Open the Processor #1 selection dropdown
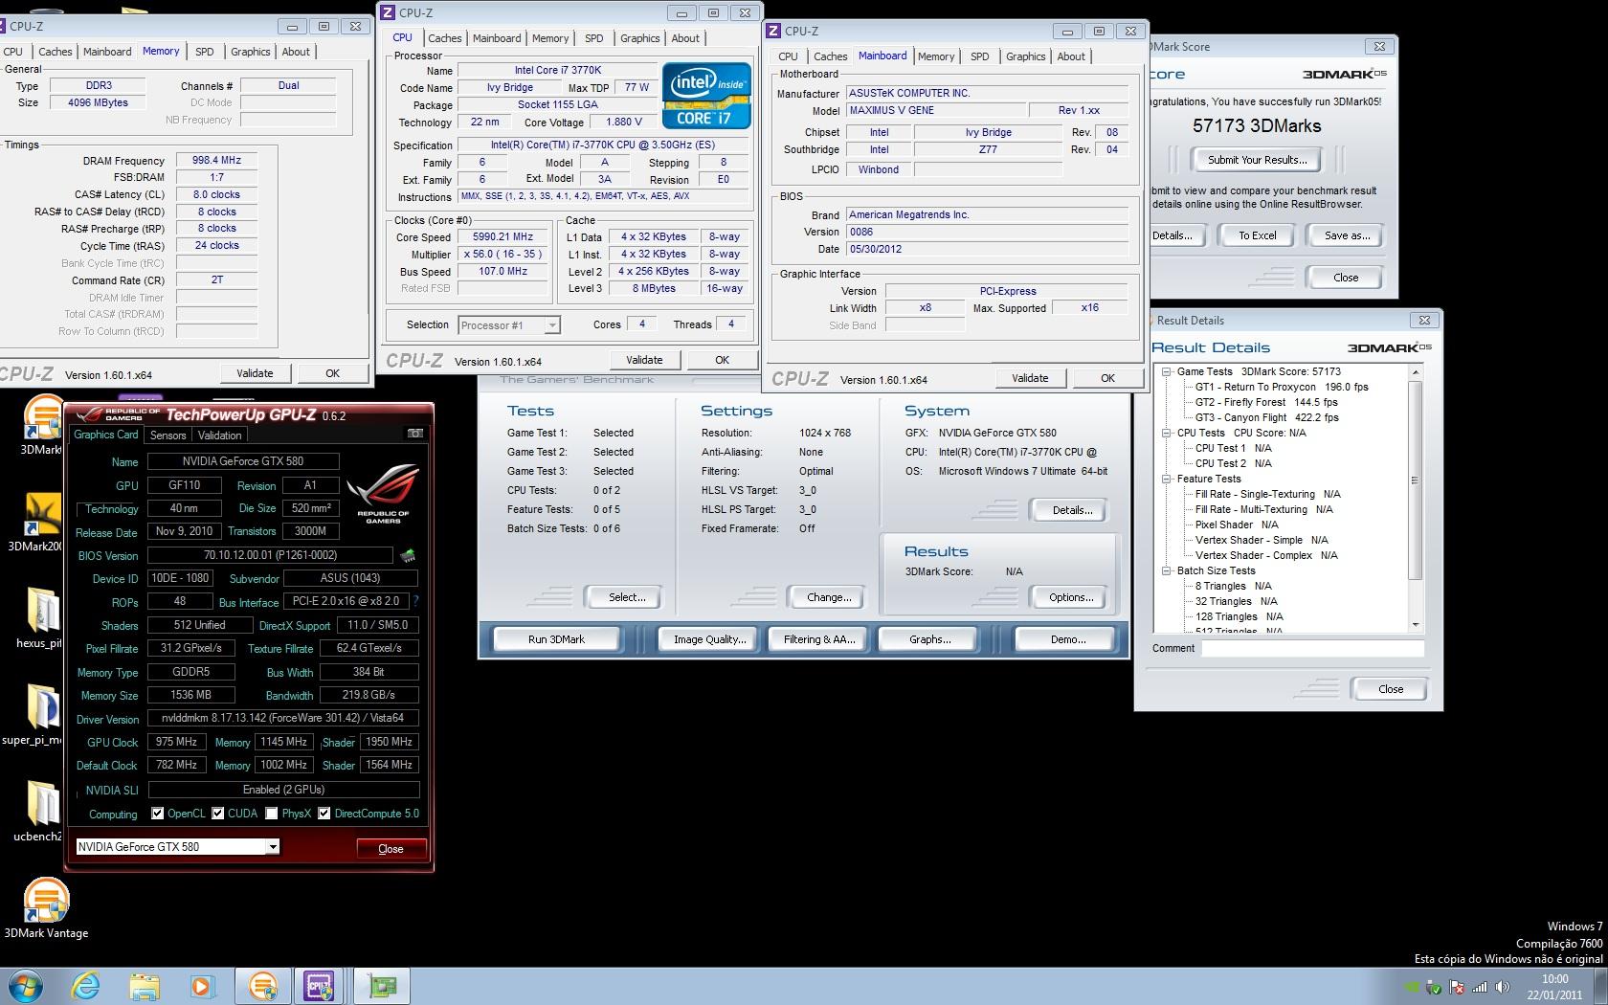 tap(551, 325)
